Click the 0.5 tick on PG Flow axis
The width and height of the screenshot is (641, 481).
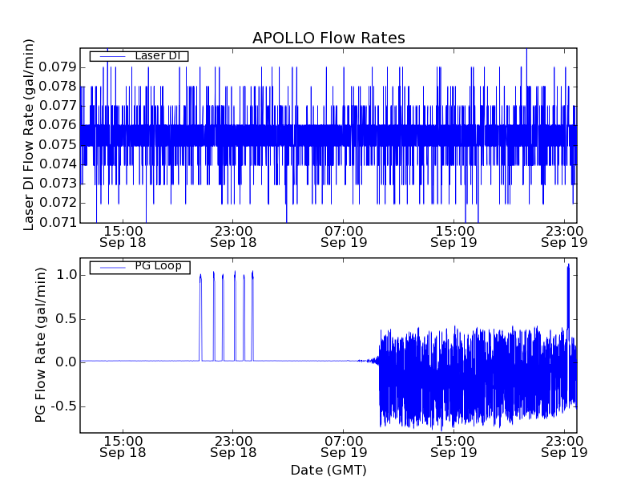(x=67, y=318)
